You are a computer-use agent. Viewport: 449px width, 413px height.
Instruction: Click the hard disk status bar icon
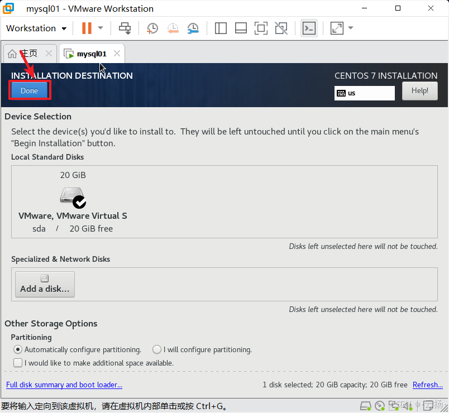pyautogui.click(x=366, y=406)
